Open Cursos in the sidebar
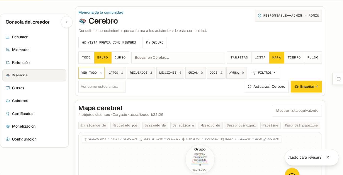This screenshot has height=175, width=343. (34, 88)
